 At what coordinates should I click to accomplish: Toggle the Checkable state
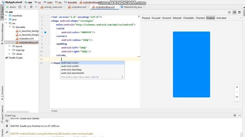point(188,18)
